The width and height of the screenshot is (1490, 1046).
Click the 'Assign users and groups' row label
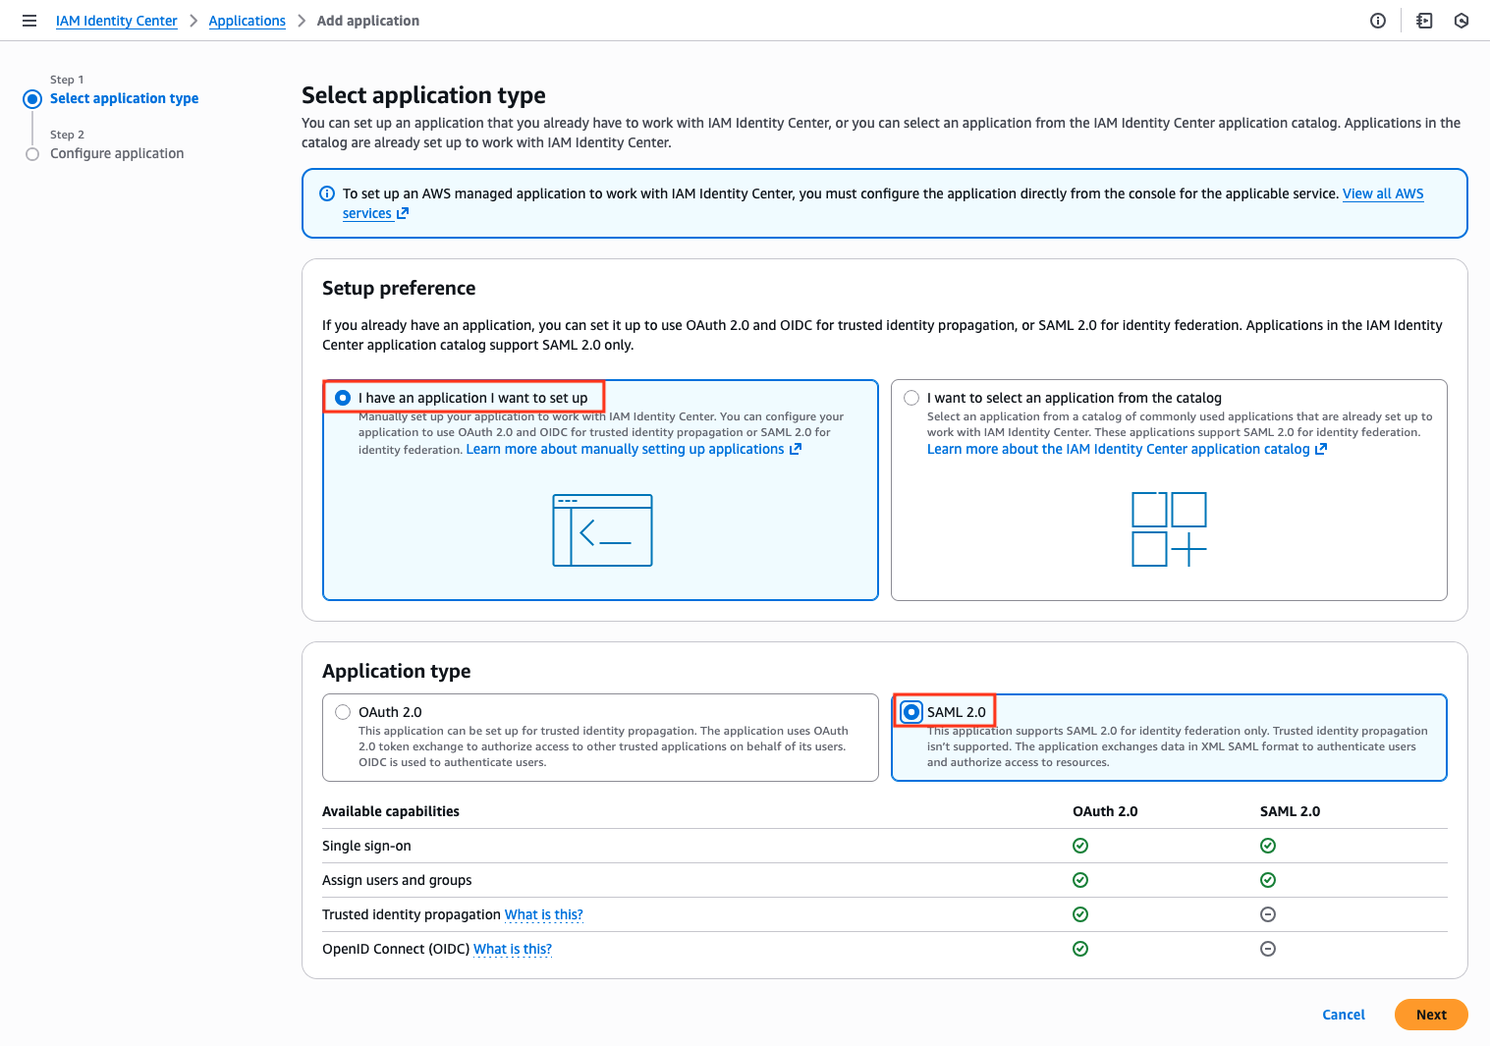pos(397,880)
